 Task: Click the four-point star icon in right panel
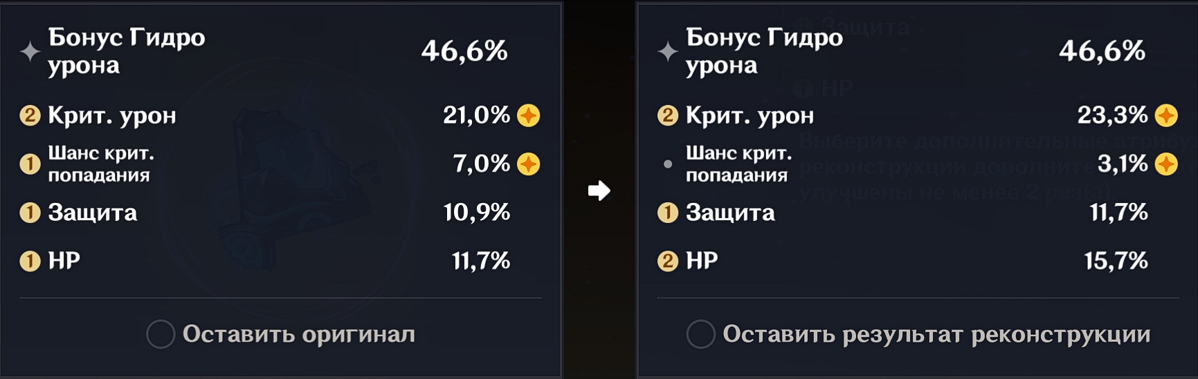point(667,51)
